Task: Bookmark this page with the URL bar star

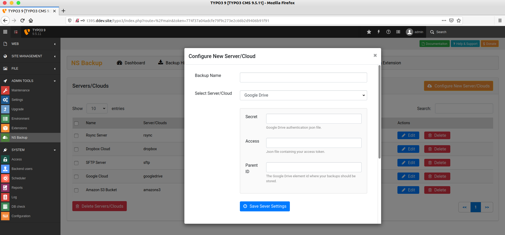Action: tap(459, 20)
